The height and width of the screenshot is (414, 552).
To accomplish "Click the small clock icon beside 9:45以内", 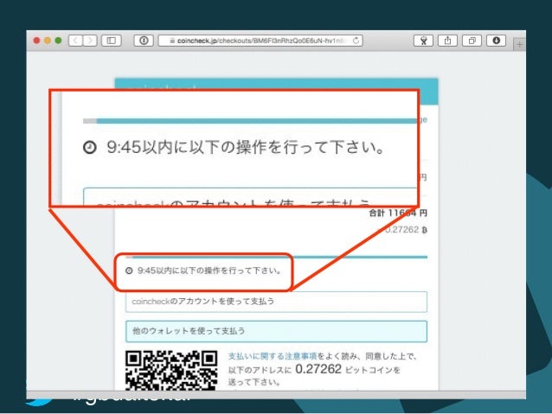I will 129,271.
